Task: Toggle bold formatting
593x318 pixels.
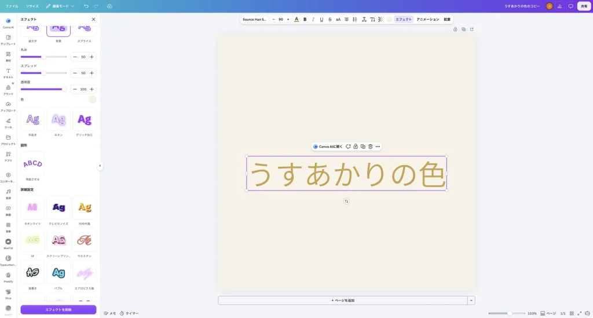Action: click(305, 19)
